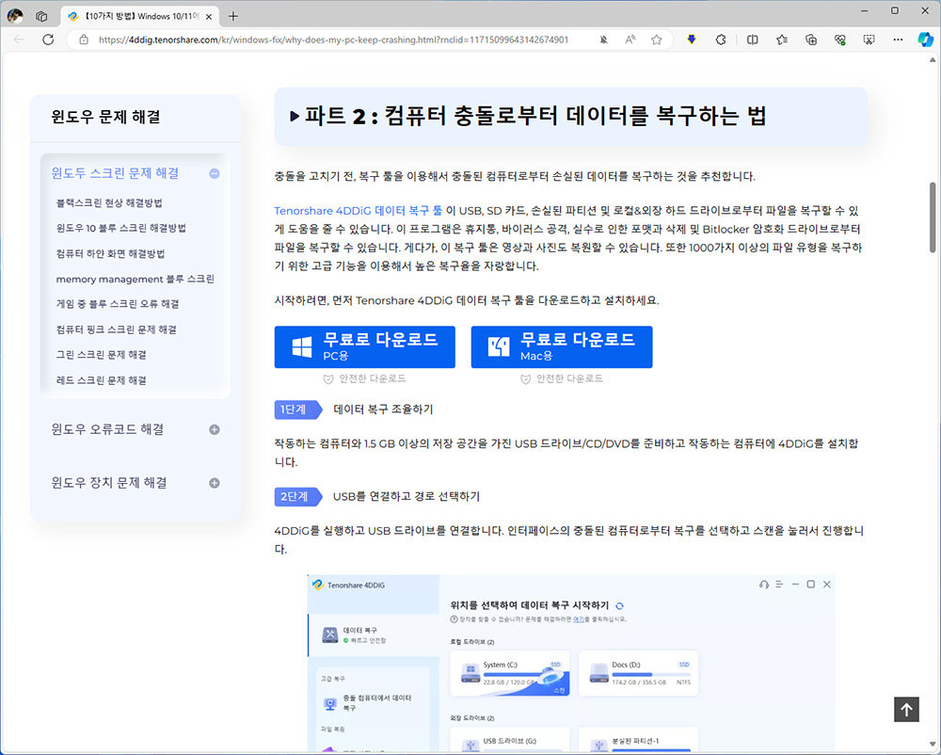Click the 윈도우 문제 해결 sidebar title
Image resolution: width=941 pixels, height=755 pixels.
[x=105, y=117]
